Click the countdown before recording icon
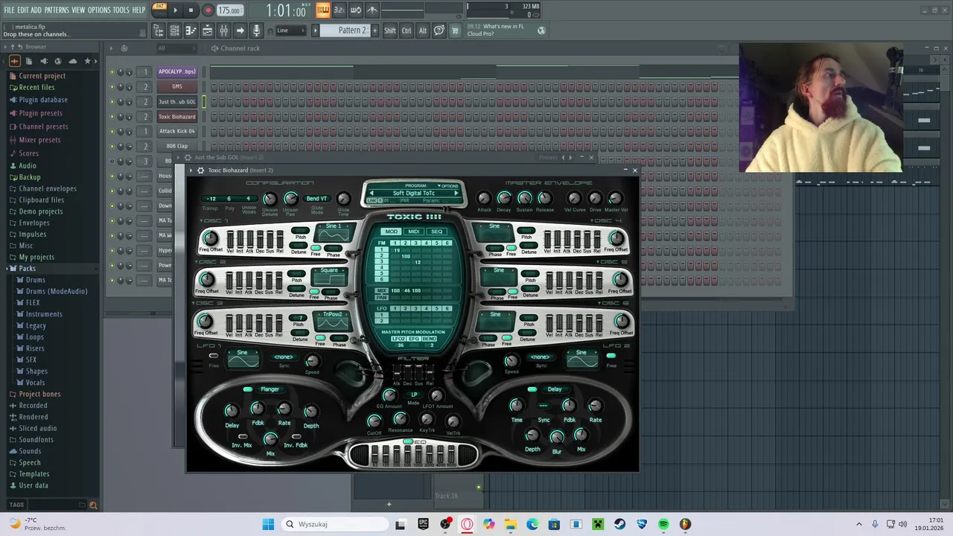Image resolution: width=953 pixels, height=536 pixels. point(339,10)
